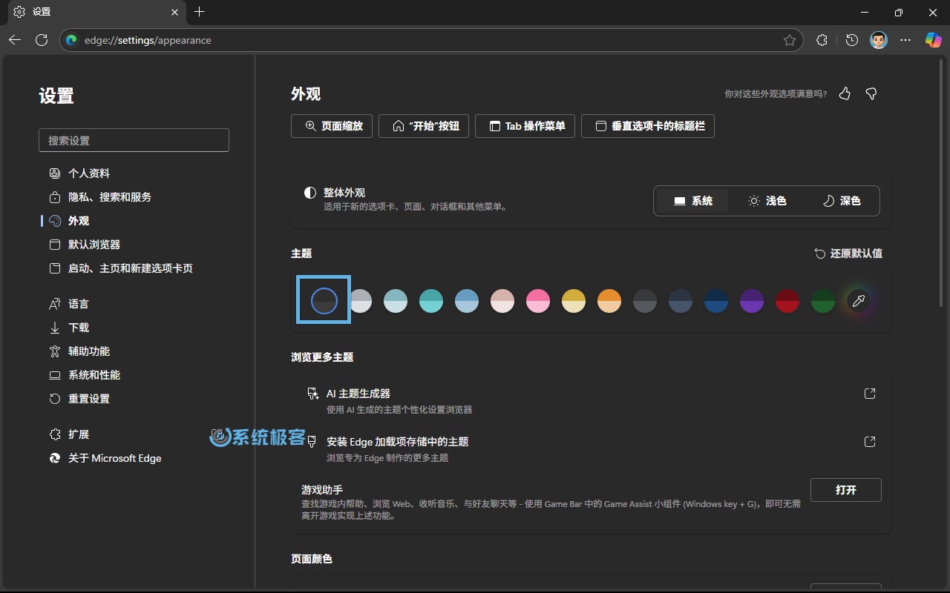The width and height of the screenshot is (950, 593).
Task: Open the Settings and more ellipsis menu
Action: (905, 40)
